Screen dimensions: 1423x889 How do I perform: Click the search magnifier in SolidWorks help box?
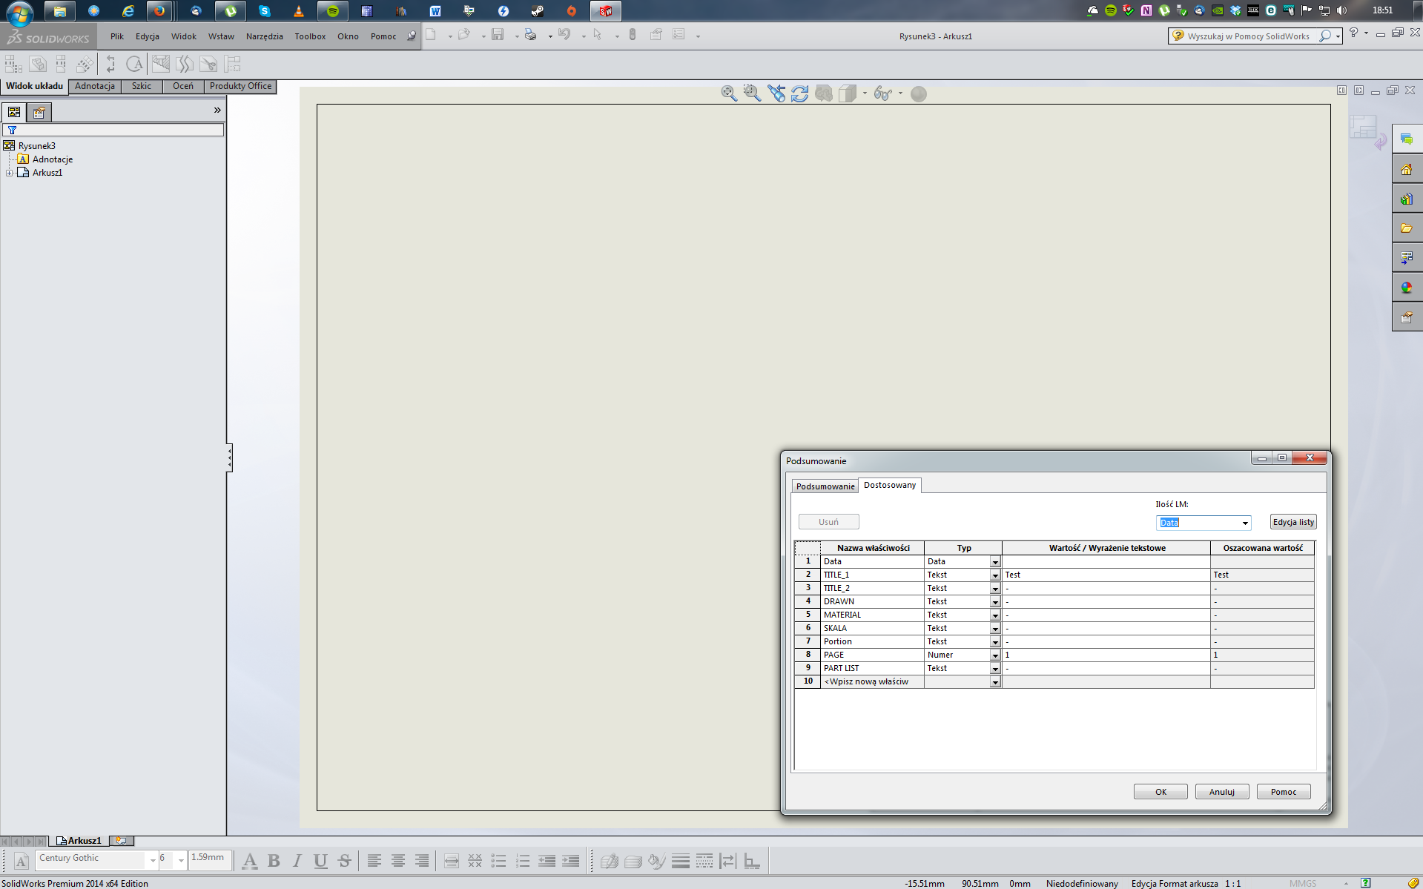1324,36
